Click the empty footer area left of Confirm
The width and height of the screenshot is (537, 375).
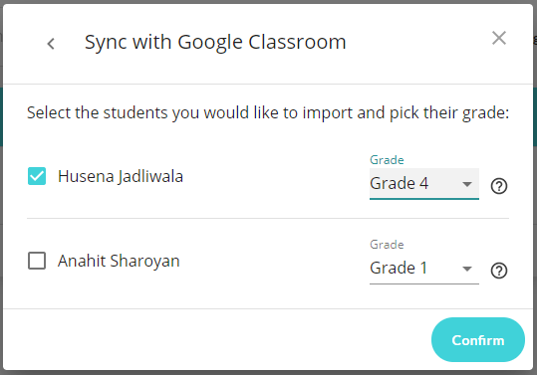(x=216, y=339)
